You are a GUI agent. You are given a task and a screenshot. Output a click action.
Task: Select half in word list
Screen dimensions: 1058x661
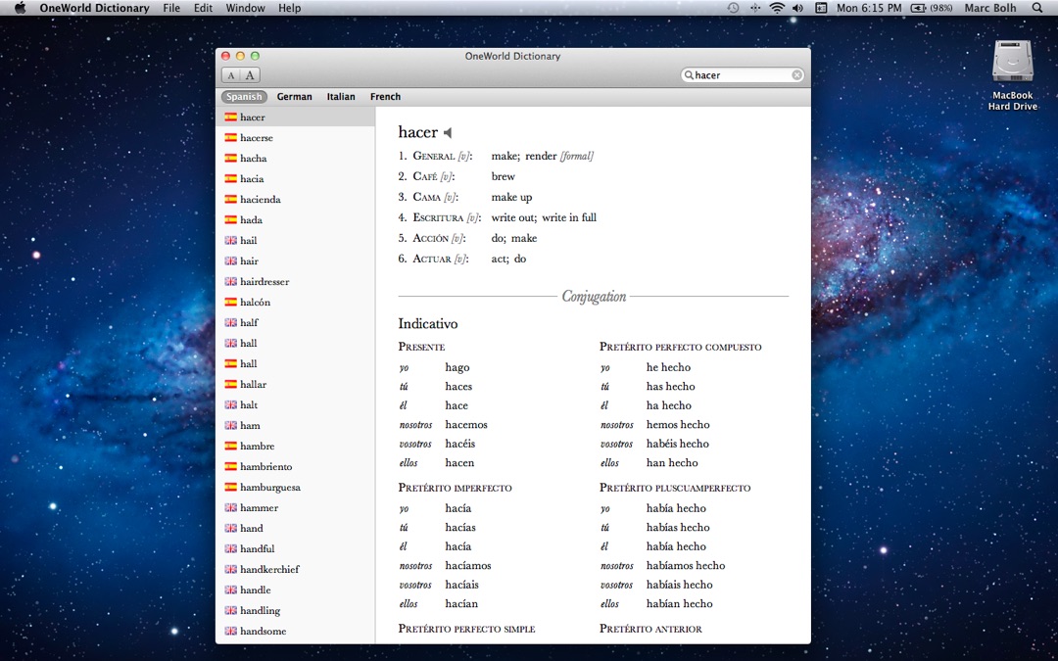(x=296, y=322)
